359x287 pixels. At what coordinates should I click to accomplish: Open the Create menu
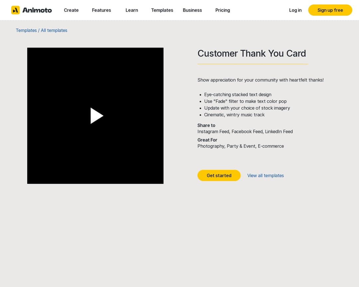point(71,10)
